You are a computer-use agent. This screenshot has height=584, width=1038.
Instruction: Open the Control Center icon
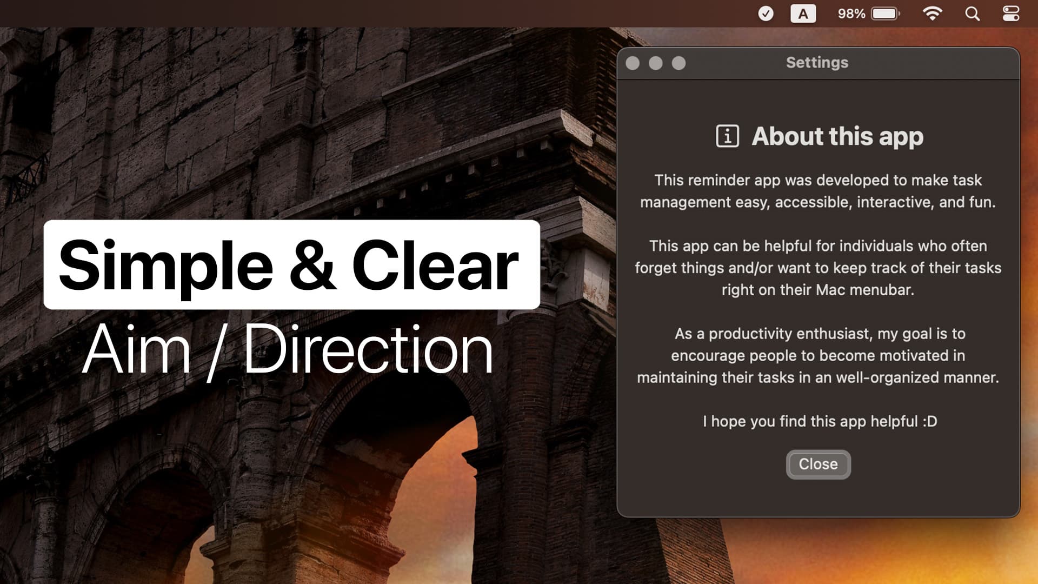point(1010,14)
